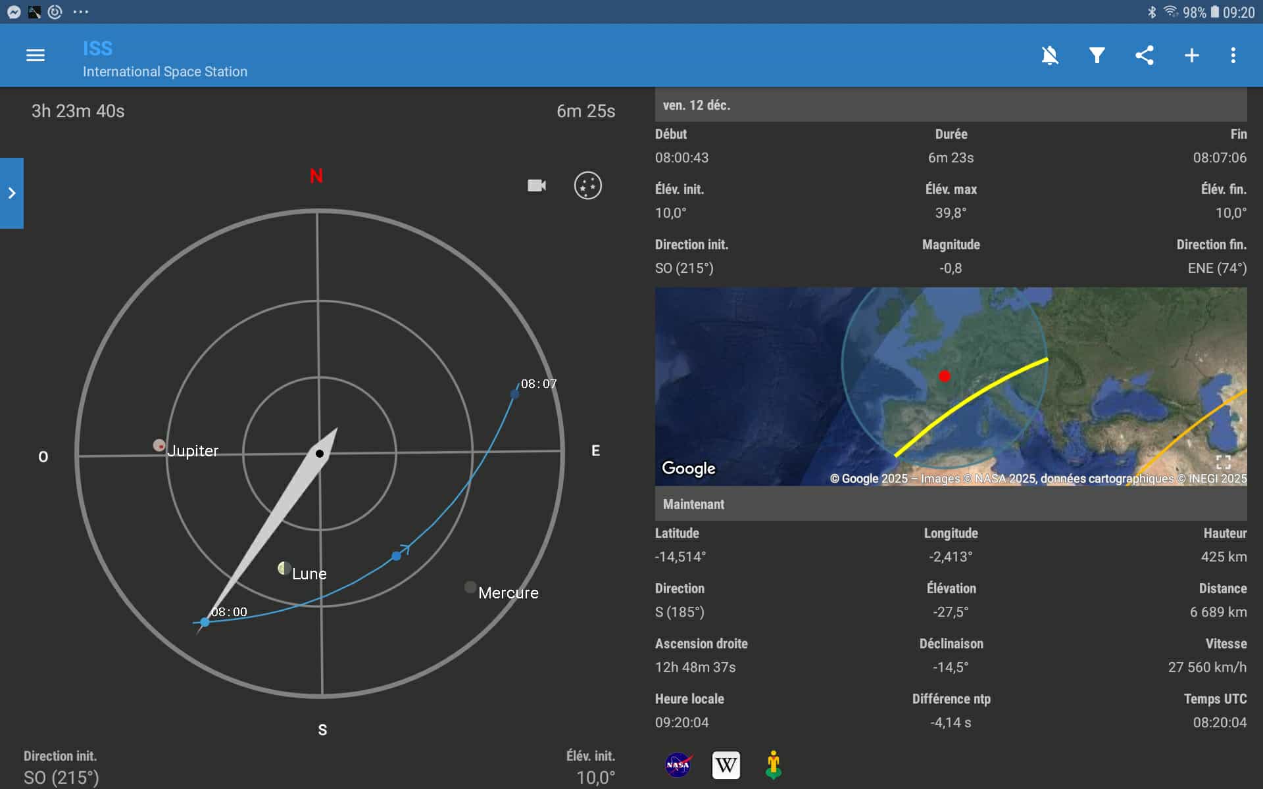Tap the 08:07 pass end marker
This screenshot has width=1263, height=789.
pyautogui.click(x=515, y=394)
